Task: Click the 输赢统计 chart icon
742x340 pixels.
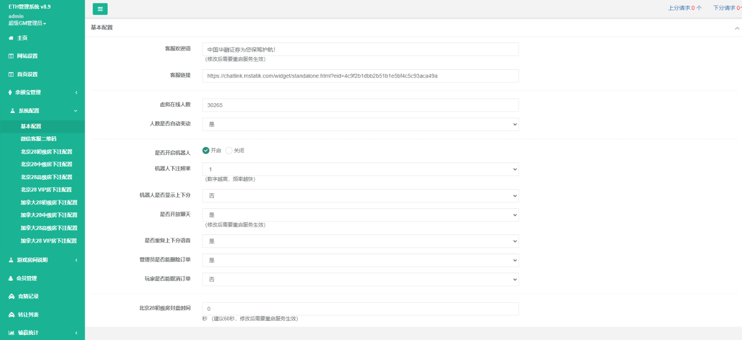Action: pyautogui.click(x=11, y=333)
